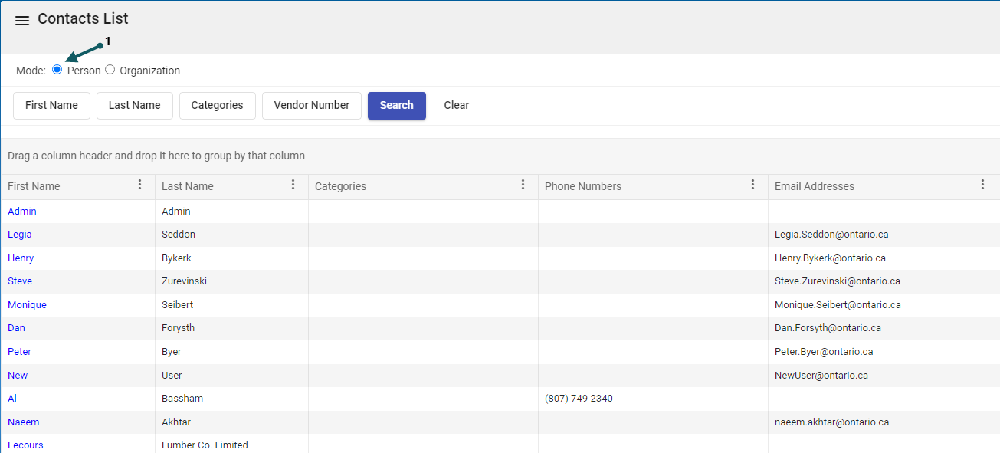Image resolution: width=1000 pixels, height=453 pixels.
Task: Open Last Name column options menu
Action: pyautogui.click(x=293, y=185)
